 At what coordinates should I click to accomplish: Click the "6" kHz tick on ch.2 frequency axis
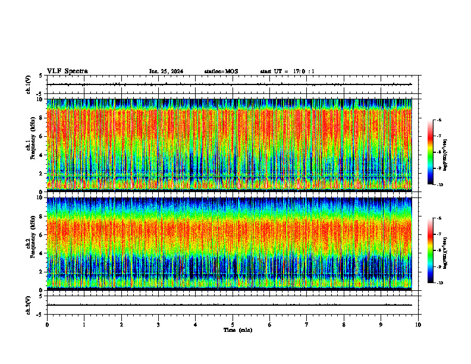(x=42, y=235)
